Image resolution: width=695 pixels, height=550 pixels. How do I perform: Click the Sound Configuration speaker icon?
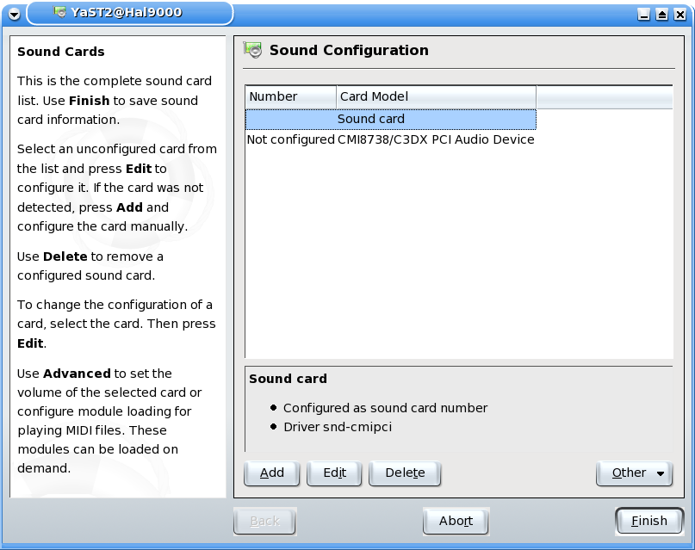(x=253, y=50)
